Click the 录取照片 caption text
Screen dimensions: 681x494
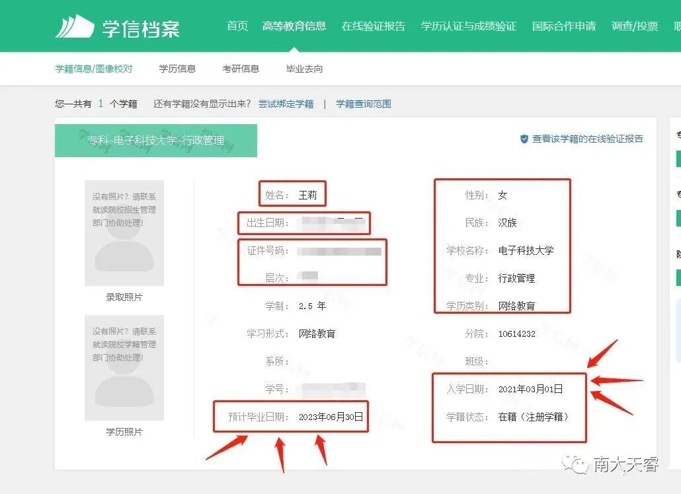coord(124,298)
